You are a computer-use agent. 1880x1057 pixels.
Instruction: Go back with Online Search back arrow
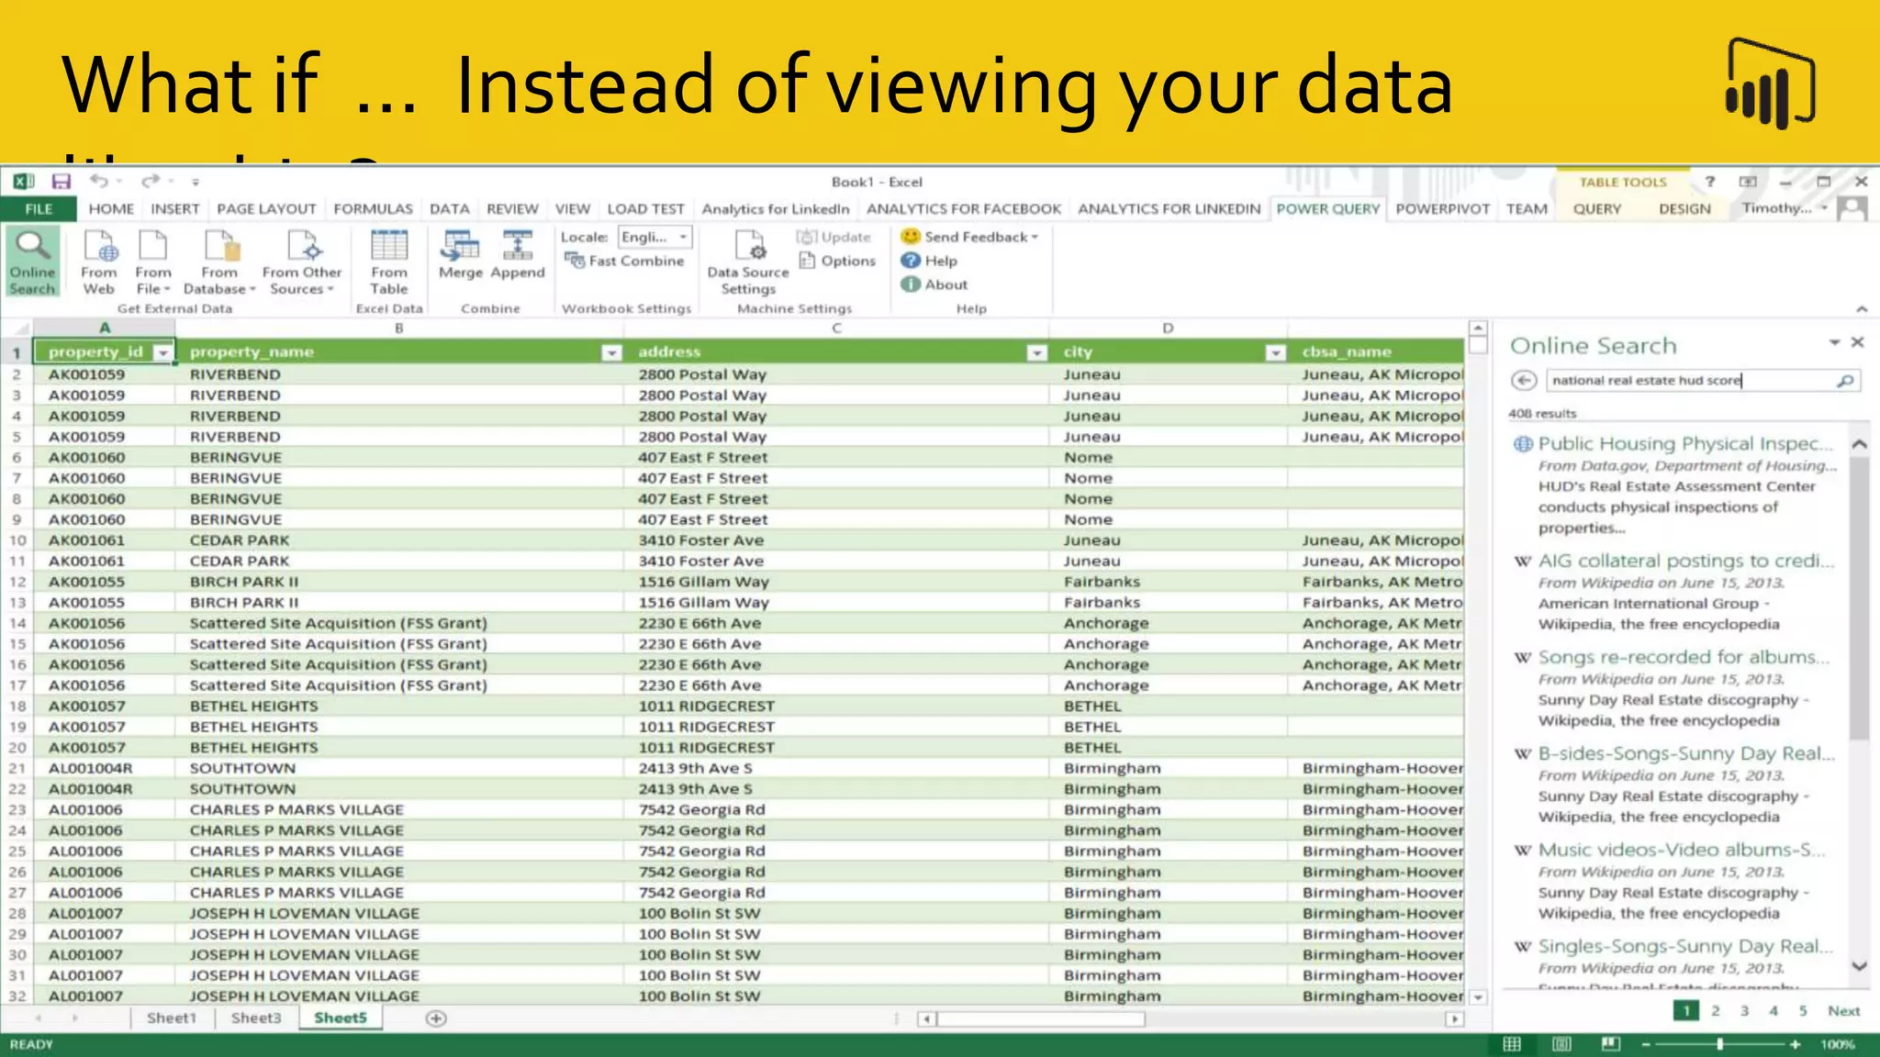1524,381
